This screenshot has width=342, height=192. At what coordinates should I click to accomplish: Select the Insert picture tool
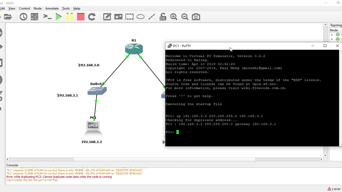[x=118, y=17]
